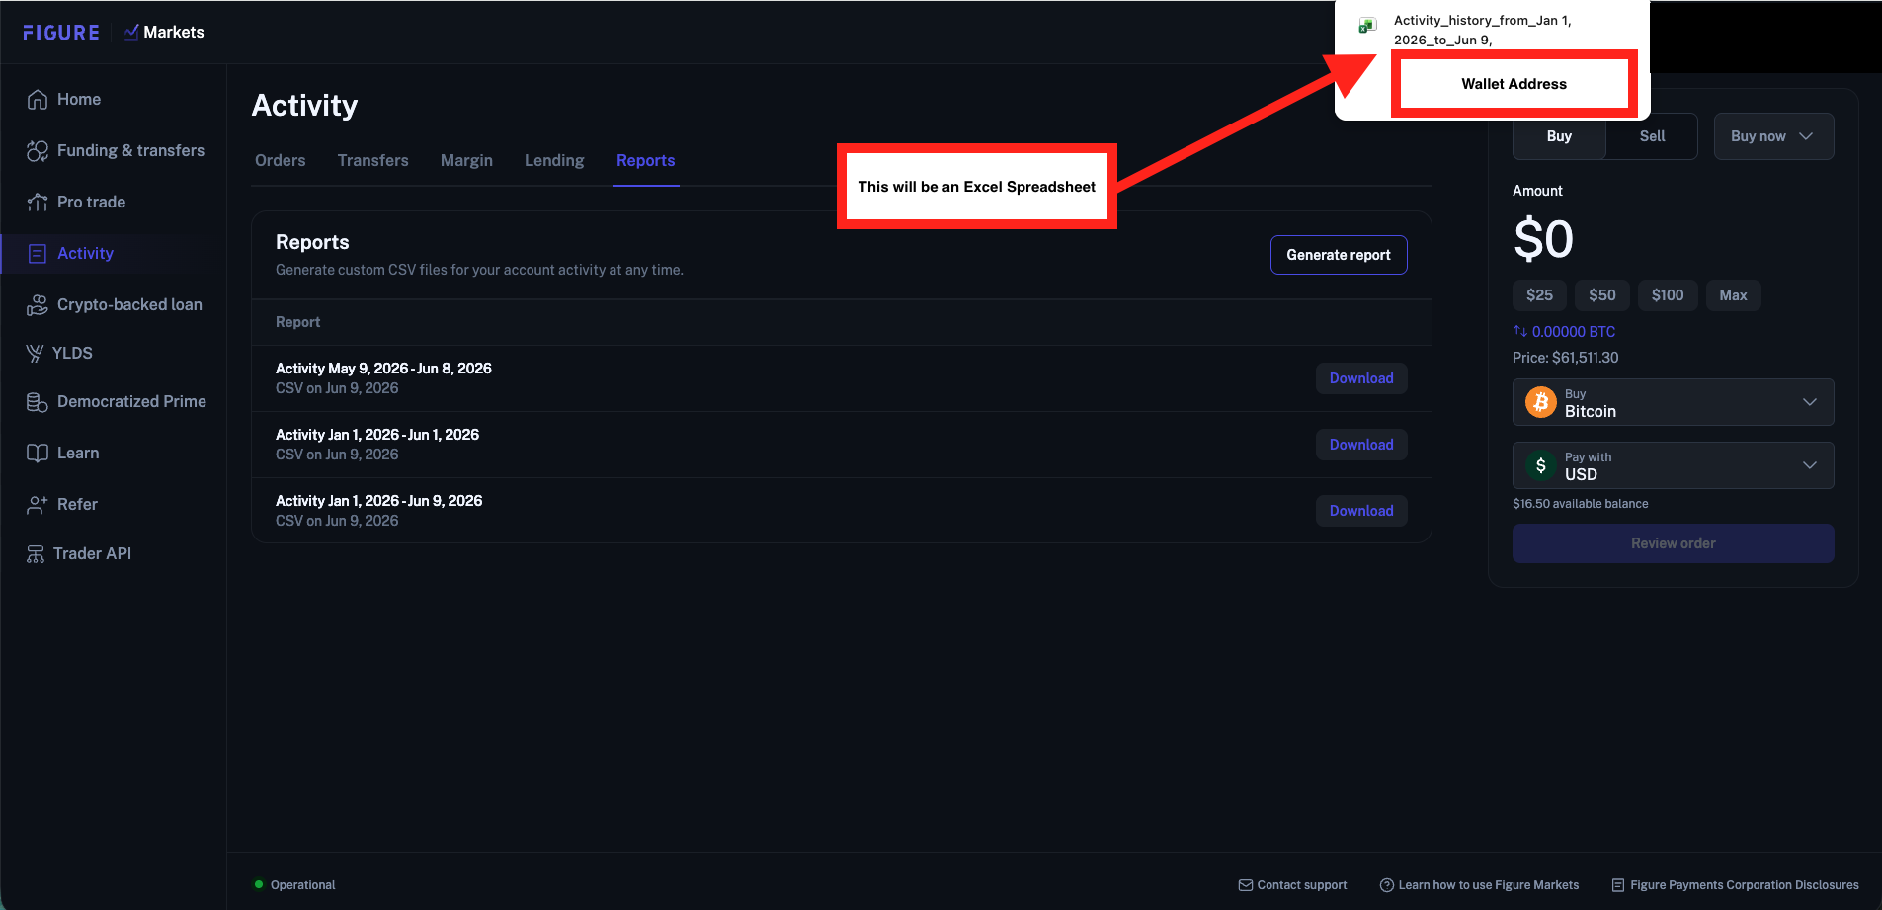
Task: Click the $0 amount input
Action: (1543, 240)
